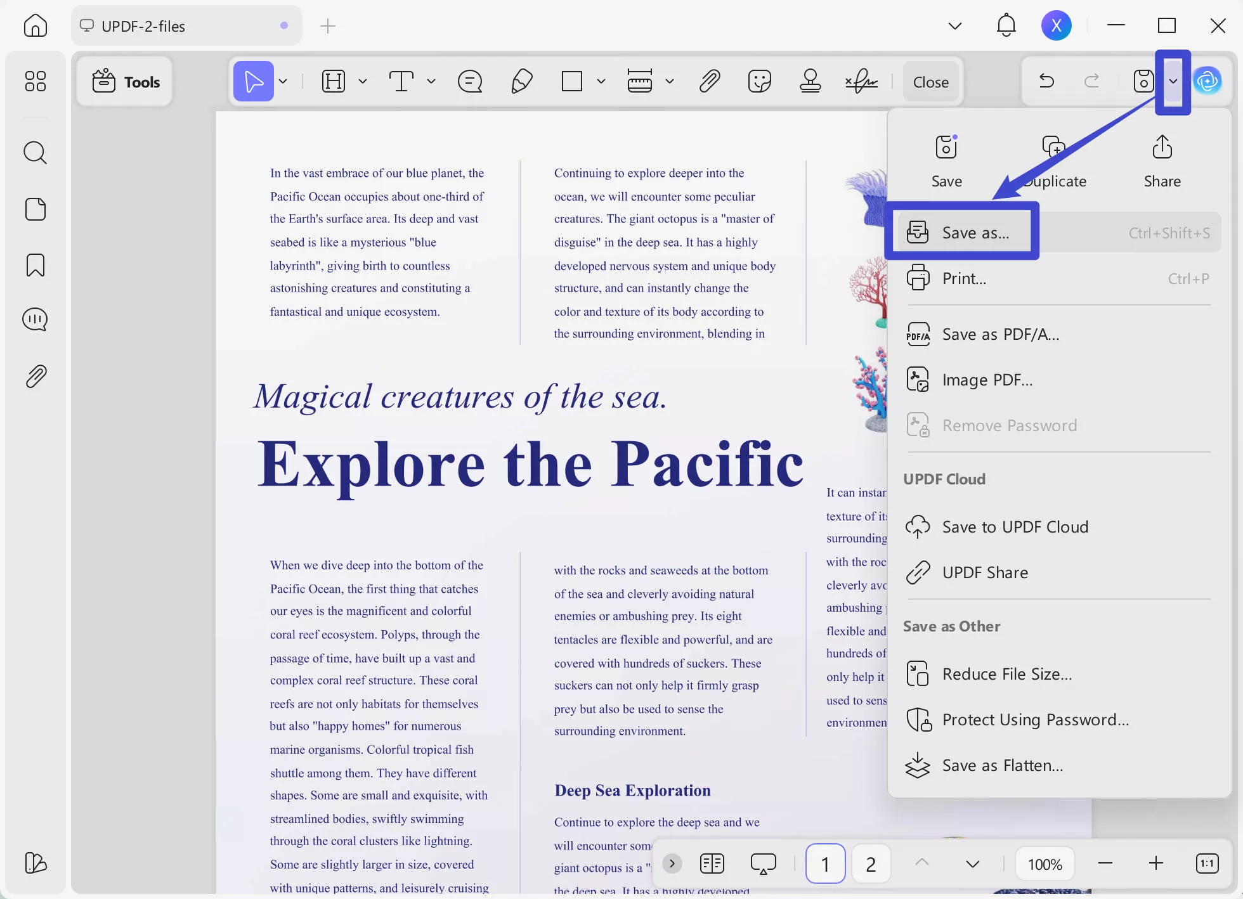
Task: Select the Text tool in the toolbar
Action: pyautogui.click(x=402, y=81)
